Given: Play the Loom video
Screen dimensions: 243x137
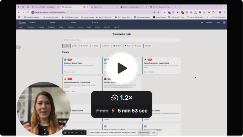Looking at the screenshot, I should [121, 68].
